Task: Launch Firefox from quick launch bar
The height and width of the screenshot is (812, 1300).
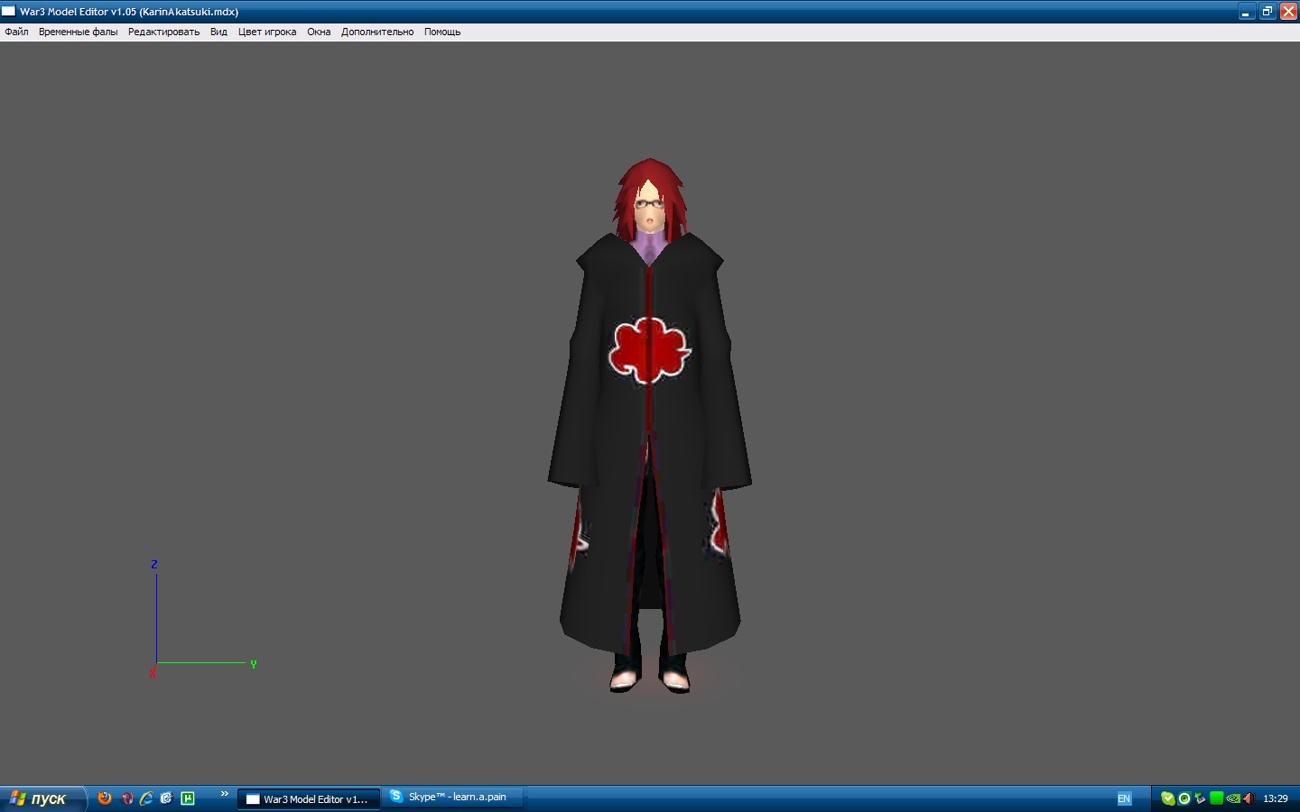Action: pos(105,798)
